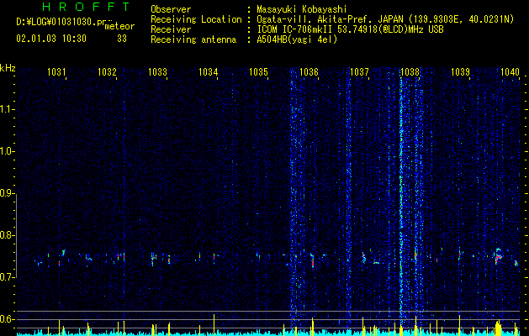529x336 pixels.
Task: Click the 1040 time marker
Action: [x=510, y=72]
